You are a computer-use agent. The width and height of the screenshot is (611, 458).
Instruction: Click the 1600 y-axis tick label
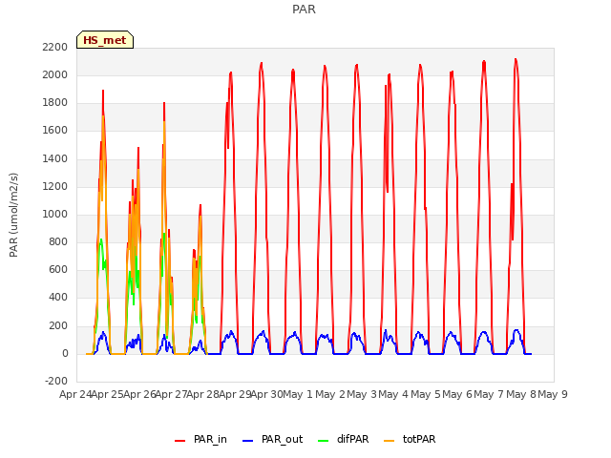point(55,131)
